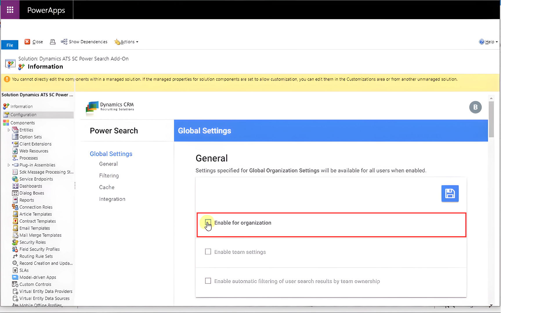Open the Help dropdown arrow

pos(497,42)
